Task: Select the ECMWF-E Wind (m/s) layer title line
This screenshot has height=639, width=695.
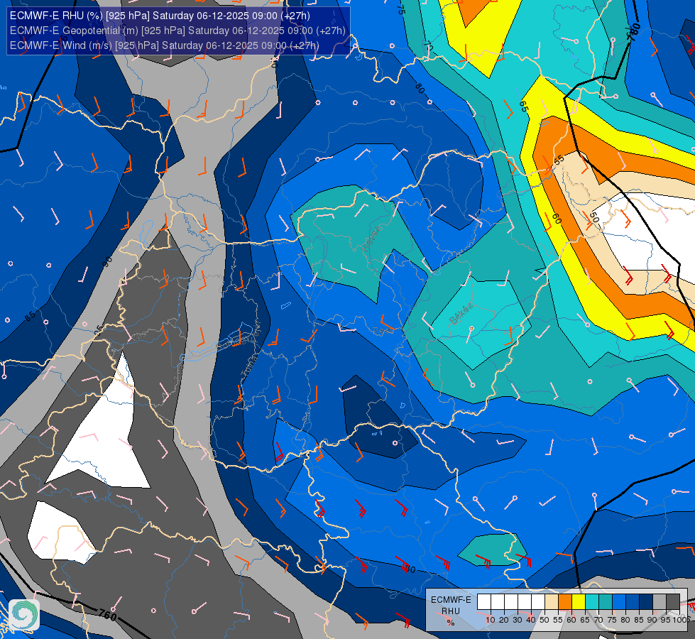Action: point(165,45)
